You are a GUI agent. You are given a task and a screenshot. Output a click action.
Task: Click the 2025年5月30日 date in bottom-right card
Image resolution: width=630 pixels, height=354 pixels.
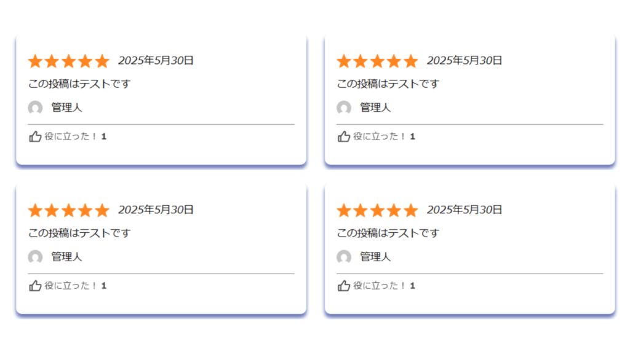coord(465,210)
